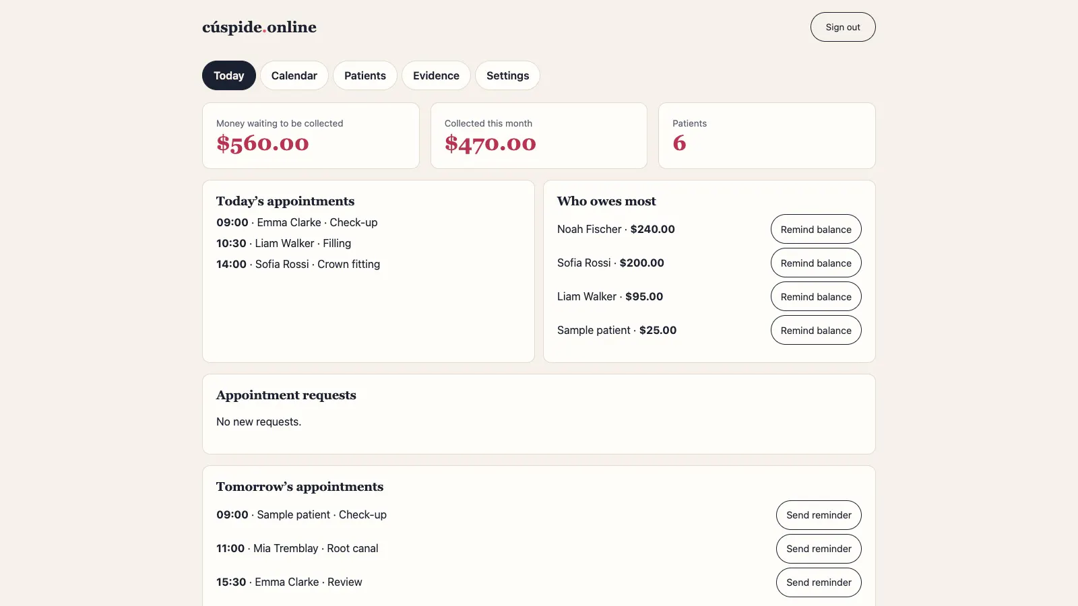Click the Patients label in the stats card
Screen dimensions: 1078x606
click(x=689, y=123)
